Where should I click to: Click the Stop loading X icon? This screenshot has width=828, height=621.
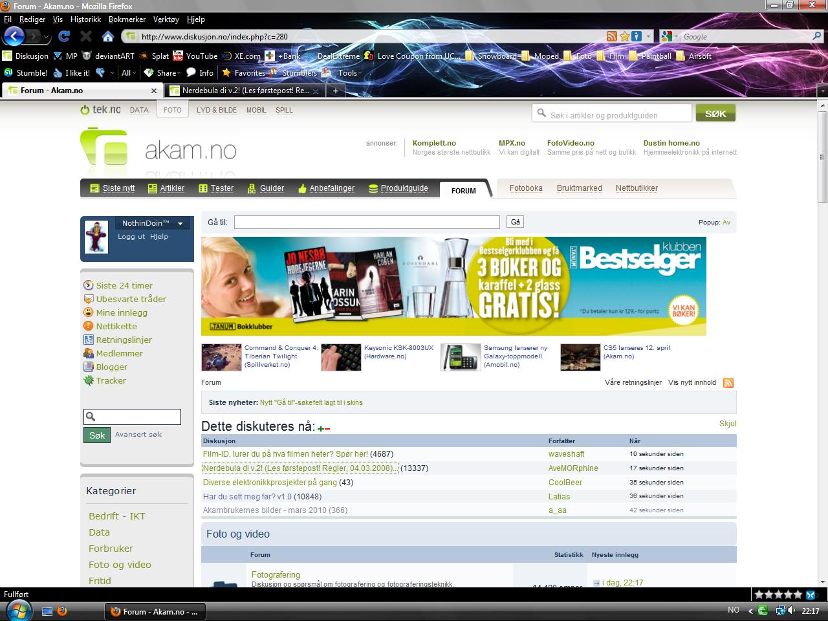(85, 36)
